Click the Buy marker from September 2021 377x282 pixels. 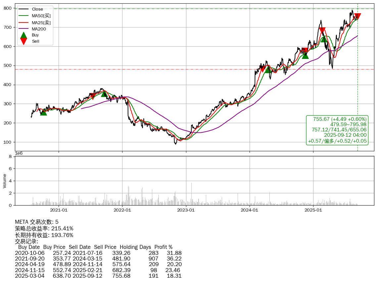[x=104, y=94]
